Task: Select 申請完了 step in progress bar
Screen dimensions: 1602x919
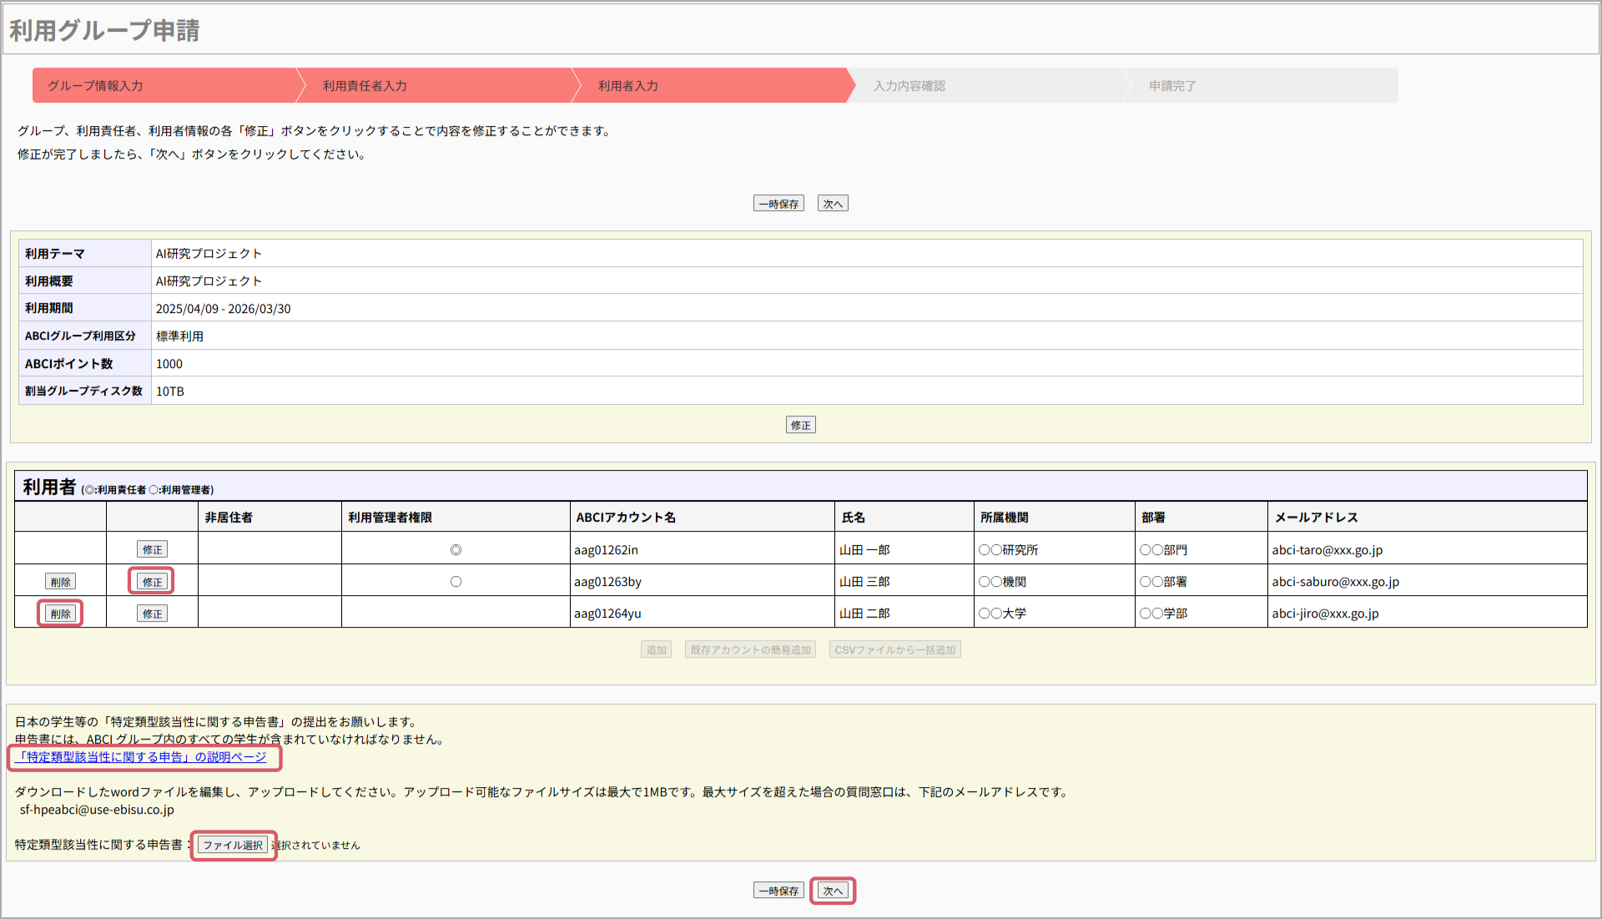Action: pos(1260,85)
